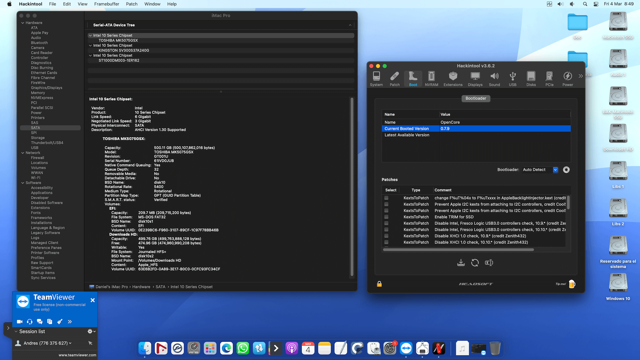Collapse the Intel chipset above KINGSTON SV300S37A240G
Screen dimensions: 640x360
coord(90,45)
